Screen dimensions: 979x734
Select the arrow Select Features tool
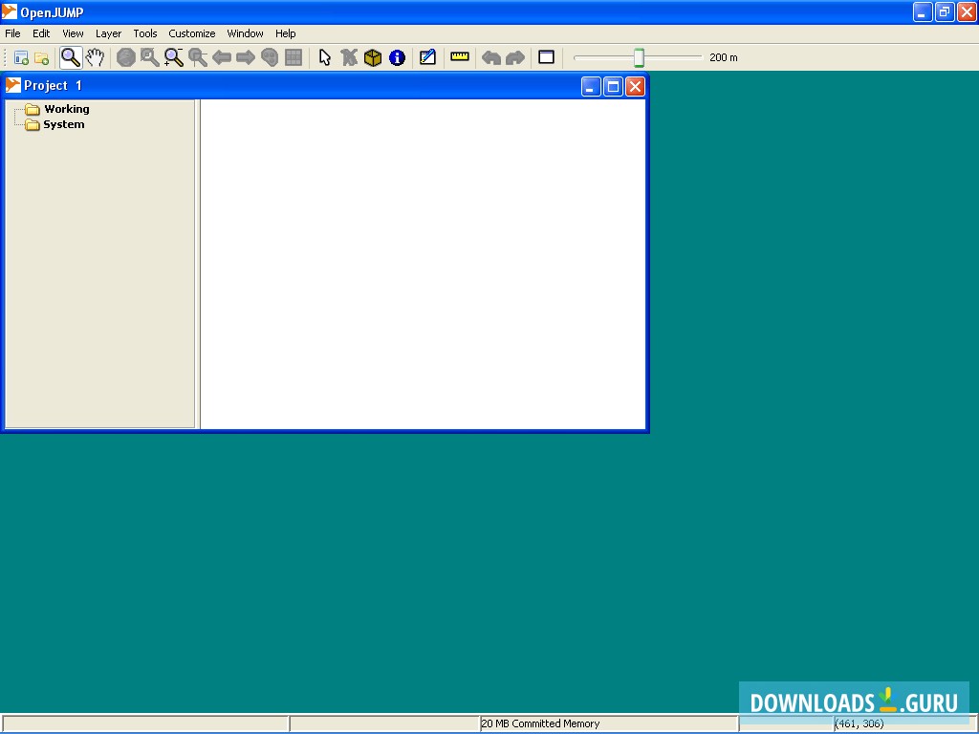325,57
